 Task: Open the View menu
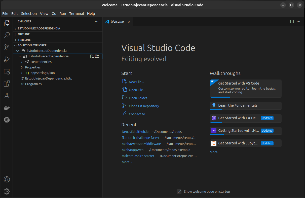coord(44,14)
